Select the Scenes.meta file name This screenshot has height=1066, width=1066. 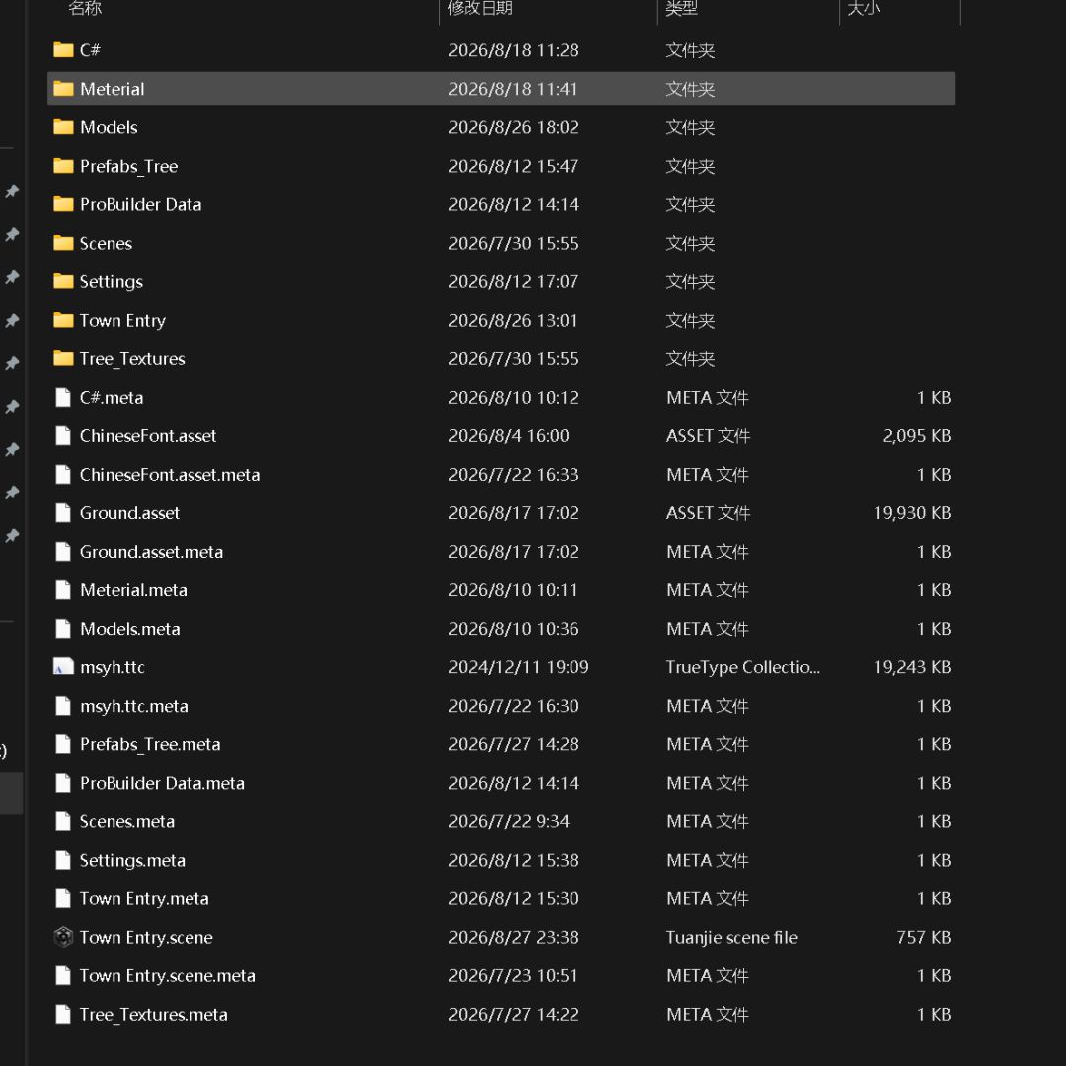(x=127, y=821)
